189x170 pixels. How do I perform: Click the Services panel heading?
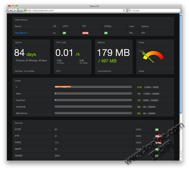click(19, 123)
